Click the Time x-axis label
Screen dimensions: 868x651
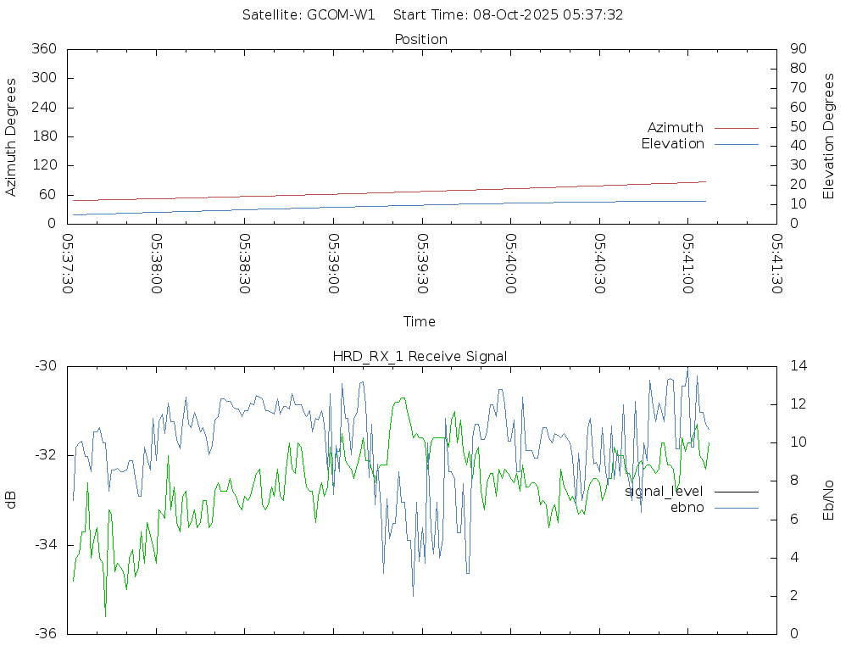point(420,322)
